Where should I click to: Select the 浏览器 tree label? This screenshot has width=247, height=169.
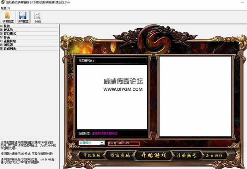(8, 45)
